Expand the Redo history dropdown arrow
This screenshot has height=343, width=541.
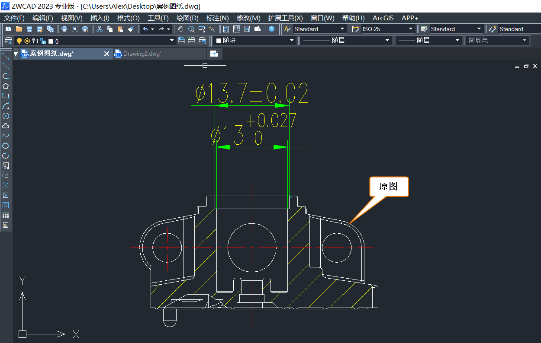(168, 29)
